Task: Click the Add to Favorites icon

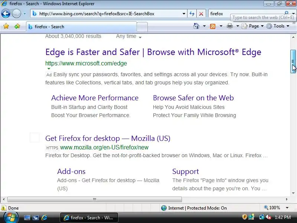Action: click(x=17, y=26)
